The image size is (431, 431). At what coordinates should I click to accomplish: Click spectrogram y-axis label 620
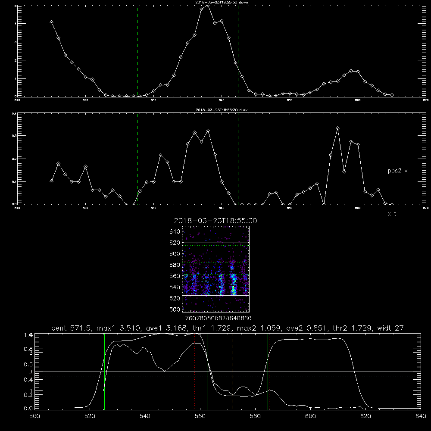coord(175,243)
